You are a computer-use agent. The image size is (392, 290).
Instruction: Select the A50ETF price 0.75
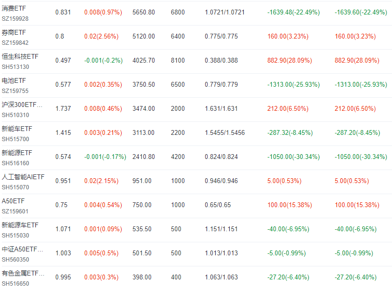[x=61, y=205]
